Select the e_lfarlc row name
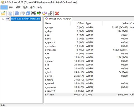 [49, 72]
